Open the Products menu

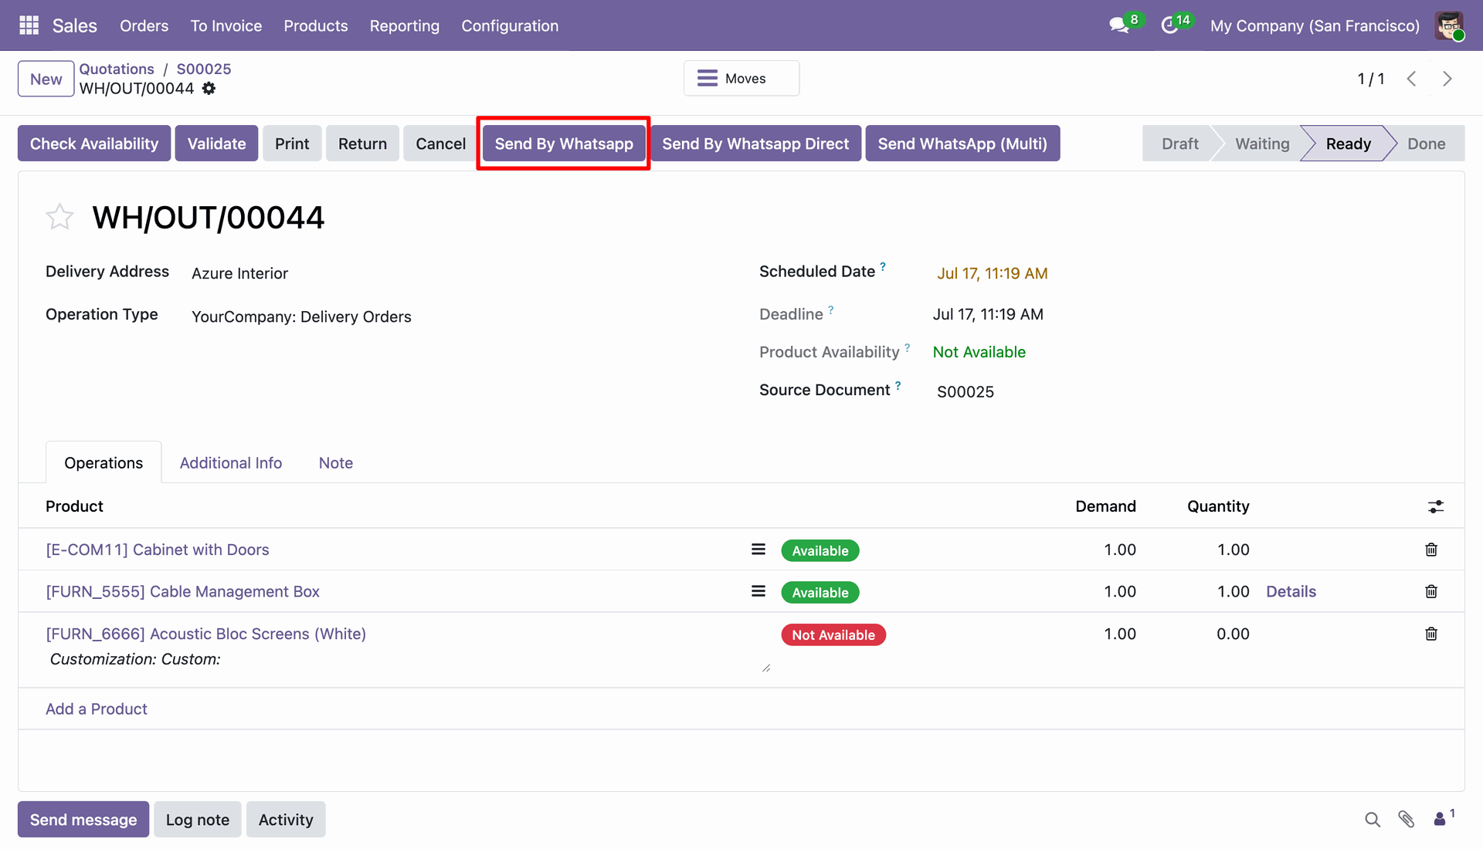pos(316,25)
